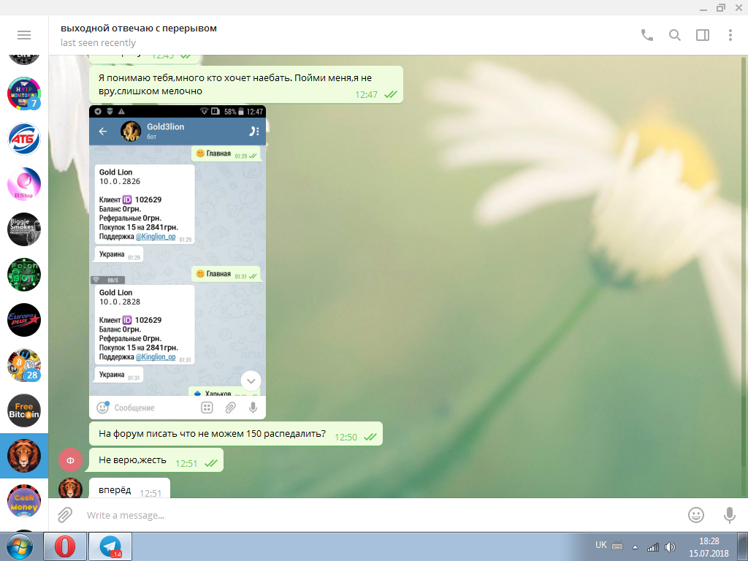The width and height of the screenshot is (748, 561).
Task: Click the Write a message input field
Action: (x=381, y=515)
